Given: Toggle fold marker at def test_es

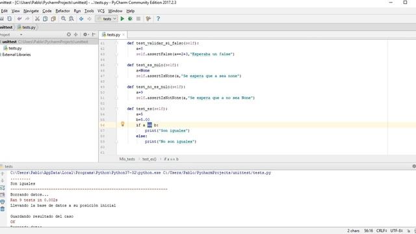Looking at the screenshot, I should (116, 109).
